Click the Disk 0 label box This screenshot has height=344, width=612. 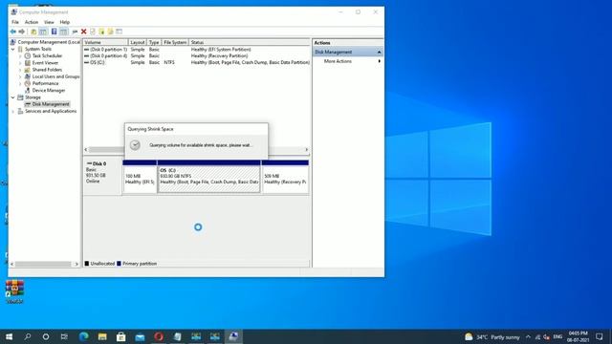pos(102,177)
